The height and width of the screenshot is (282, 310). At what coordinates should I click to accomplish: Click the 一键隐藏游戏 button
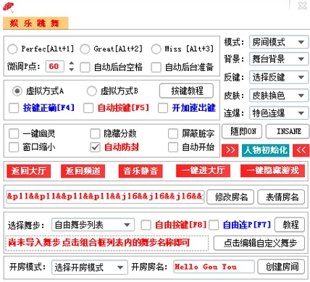272,170
